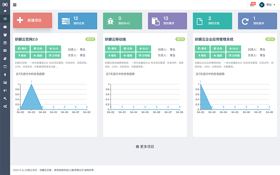Open the briefcase icon in sidebar
Screen dimensions: 280x175
tap(5, 27)
